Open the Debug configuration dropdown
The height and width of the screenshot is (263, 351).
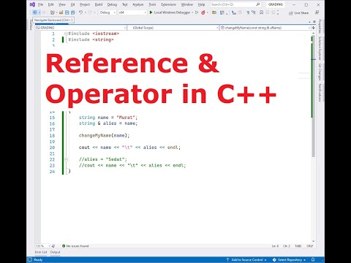click(107, 12)
